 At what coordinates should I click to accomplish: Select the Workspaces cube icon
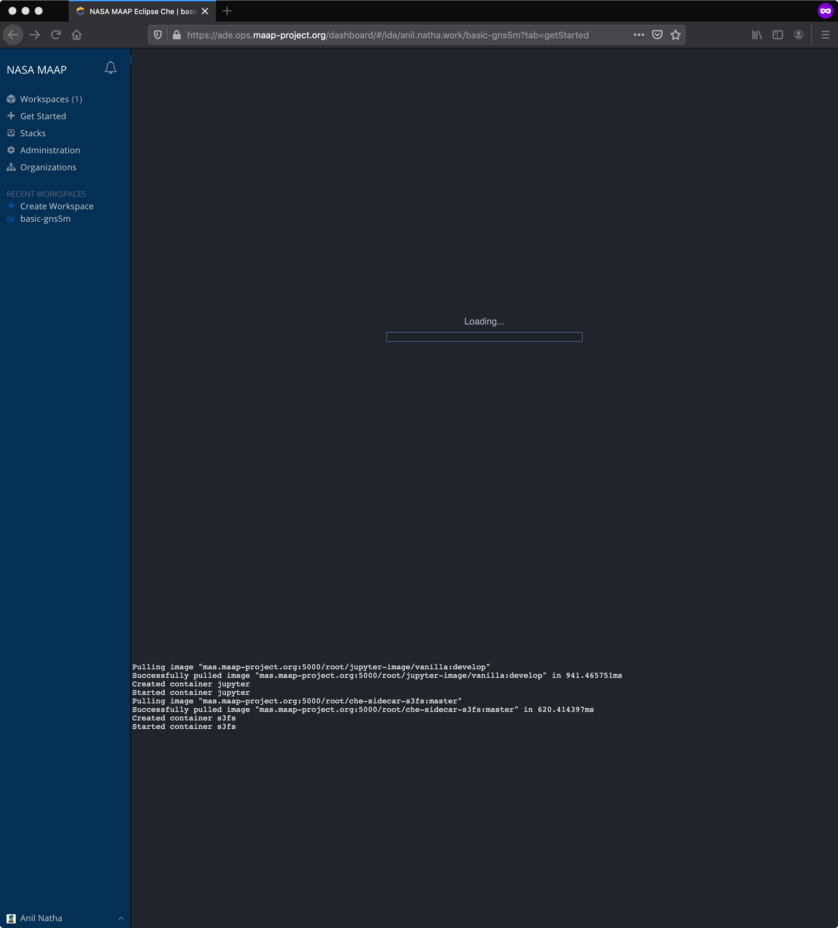10,99
